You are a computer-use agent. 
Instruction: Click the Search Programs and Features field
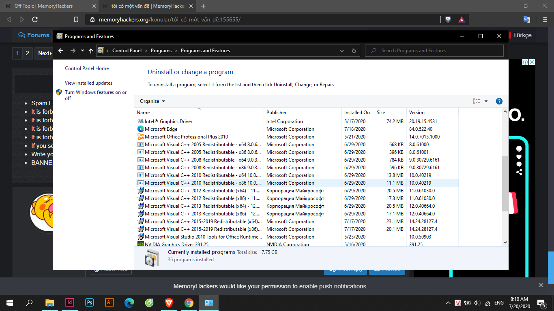434,51
